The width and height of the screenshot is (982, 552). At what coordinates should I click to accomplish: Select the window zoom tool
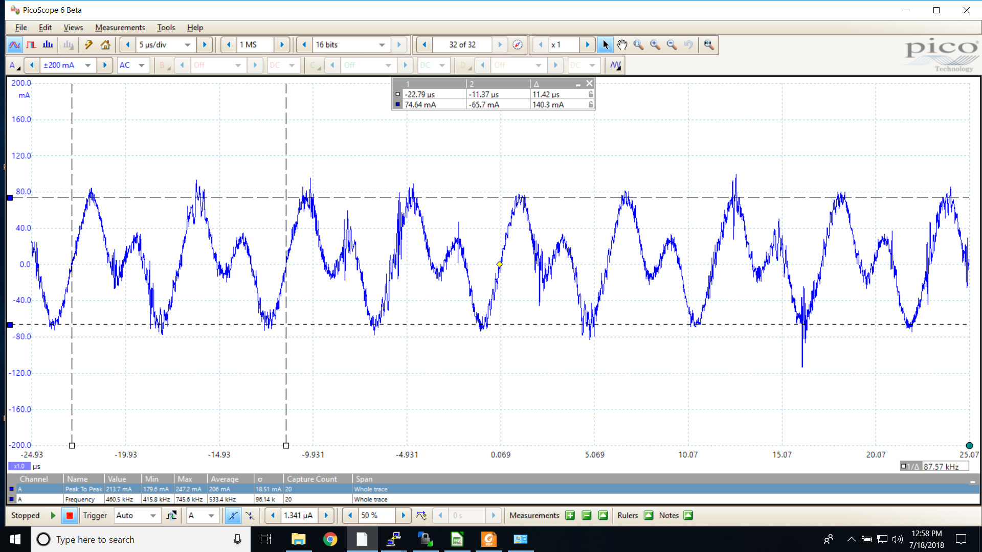[638, 45]
